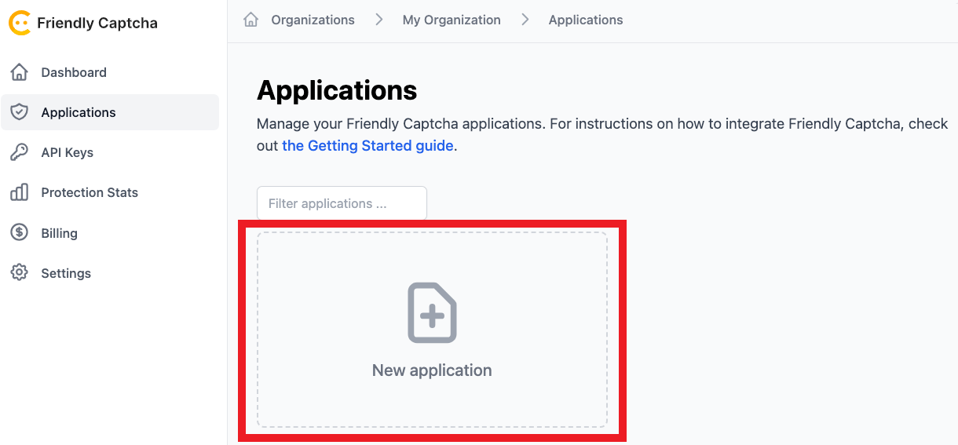Image resolution: width=958 pixels, height=445 pixels.
Task: Open the Getting Started guide link
Action: [x=367, y=145]
